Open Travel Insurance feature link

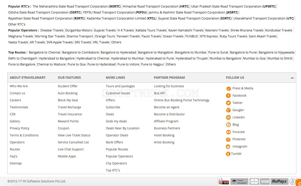[70, 114]
